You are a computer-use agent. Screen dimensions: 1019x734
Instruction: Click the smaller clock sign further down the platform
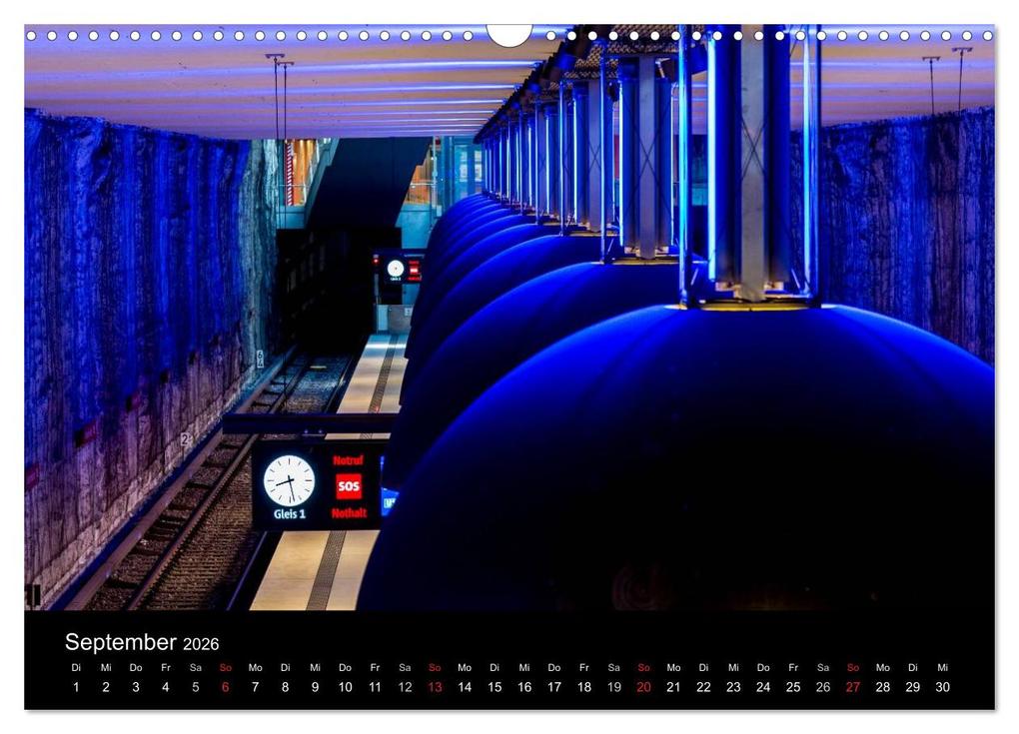pyautogui.click(x=396, y=268)
